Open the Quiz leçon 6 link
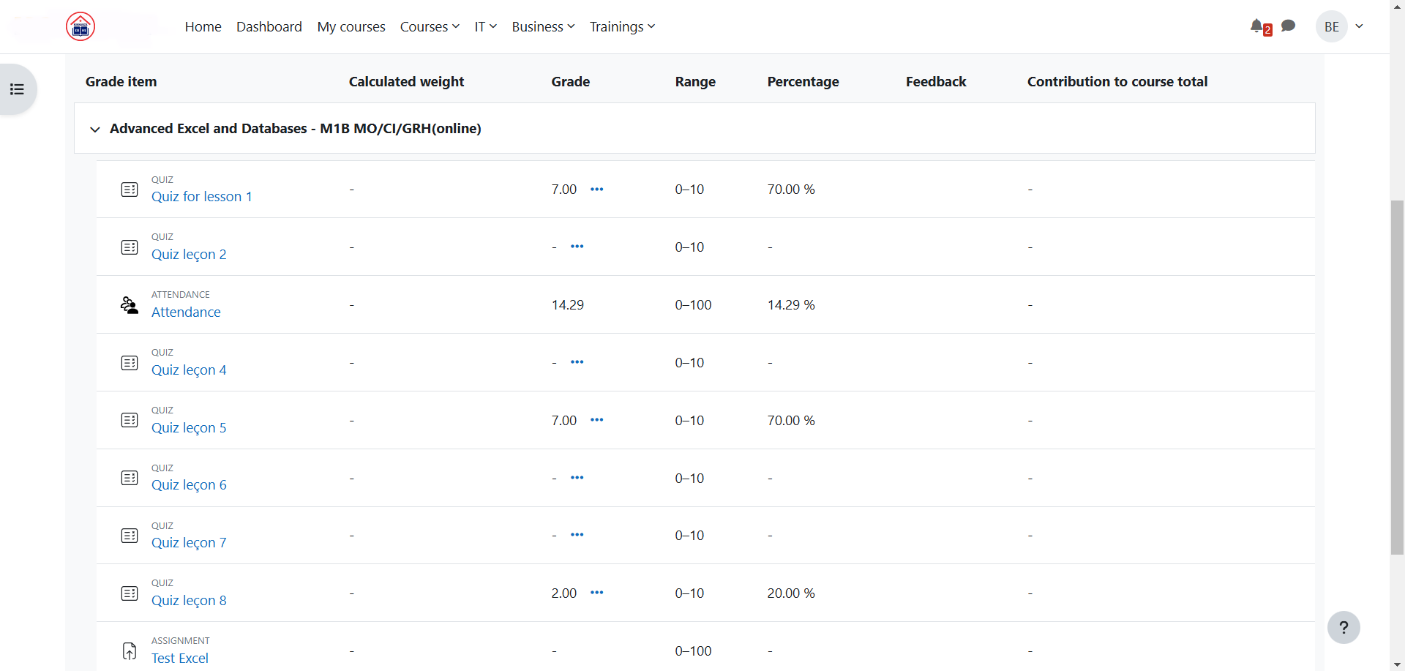Image resolution: width=1405 pixels, height=671 pixels. pos(189,485)
